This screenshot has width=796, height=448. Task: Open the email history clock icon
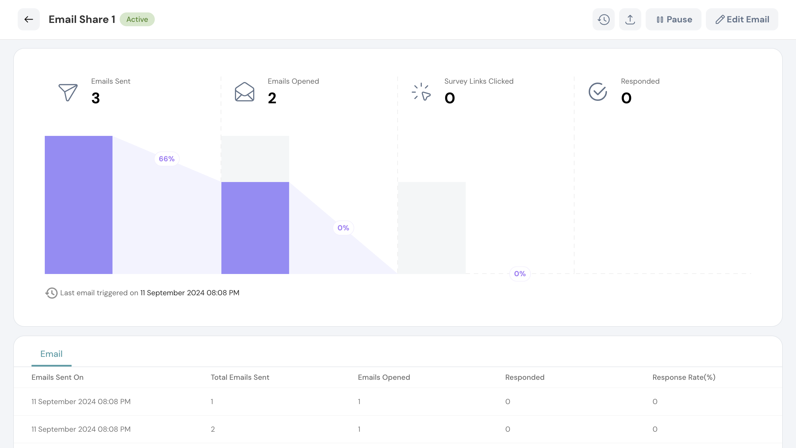603,19
